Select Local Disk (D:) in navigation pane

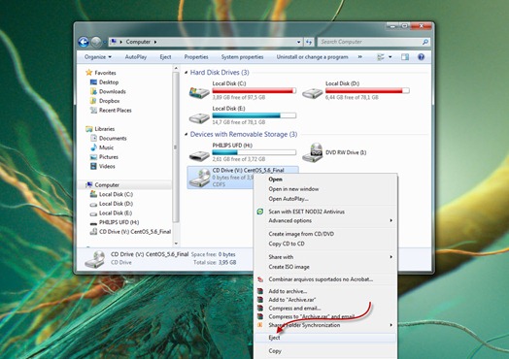coord(116,204)
